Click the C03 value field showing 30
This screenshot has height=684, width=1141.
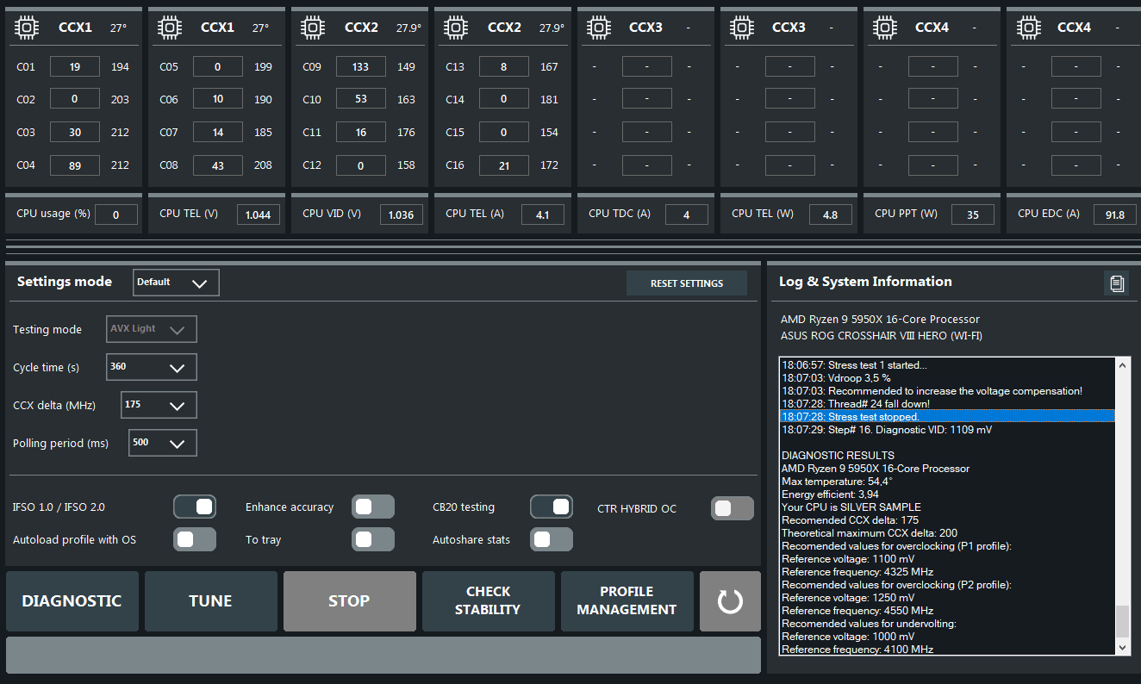point(75,132)
